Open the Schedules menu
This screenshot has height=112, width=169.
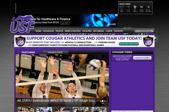(x=48, y=31)
